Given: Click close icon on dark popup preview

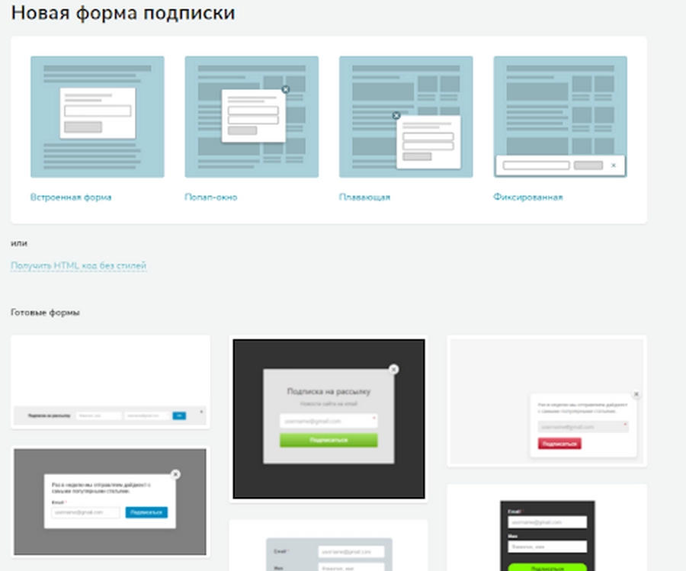Looking at the screenshot, I should click(393, 369).
